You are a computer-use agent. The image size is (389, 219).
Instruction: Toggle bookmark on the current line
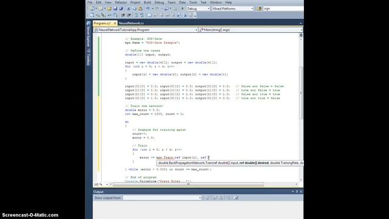[x=150, y=15]
